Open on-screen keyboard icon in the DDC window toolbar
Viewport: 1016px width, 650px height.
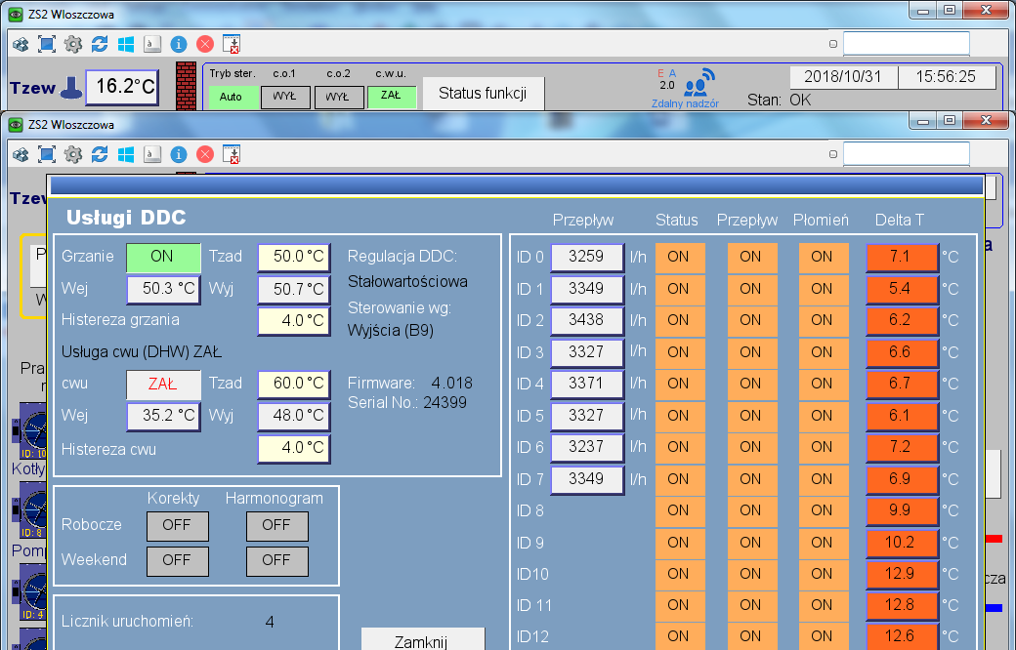(152, 155)
